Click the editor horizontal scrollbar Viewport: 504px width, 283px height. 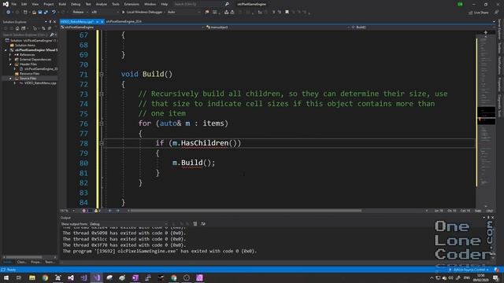[x=246, y=211]
